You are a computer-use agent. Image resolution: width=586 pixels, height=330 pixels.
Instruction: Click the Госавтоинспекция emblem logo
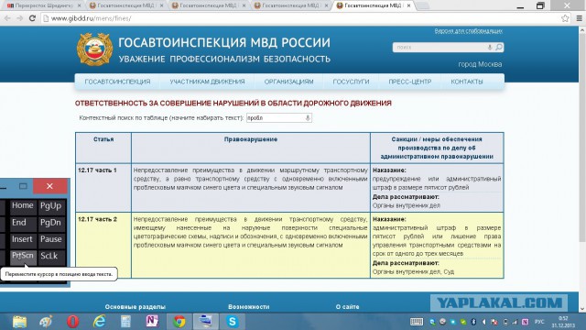click(94, 49)
